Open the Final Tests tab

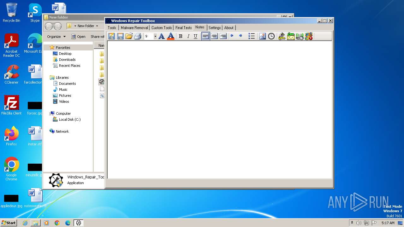[183, 28]
